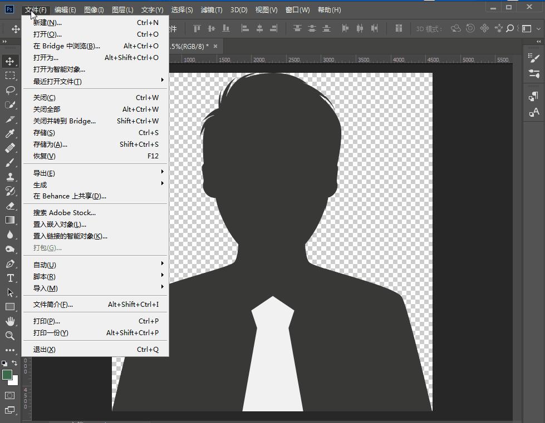Select the Brush tool in toolbar
The width and height of the screenshot is (545, 423).
point(10,162)
